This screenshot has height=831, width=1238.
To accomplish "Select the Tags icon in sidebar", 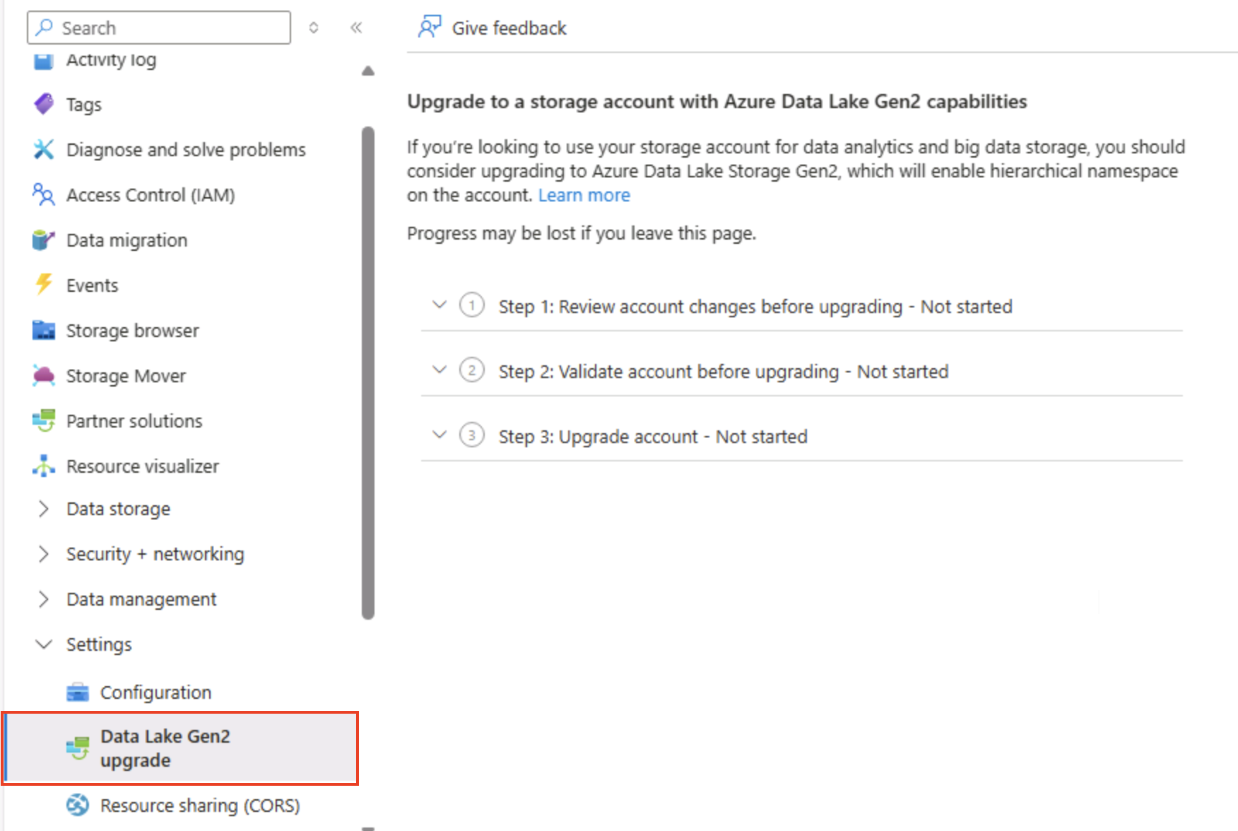I will 43,104.
